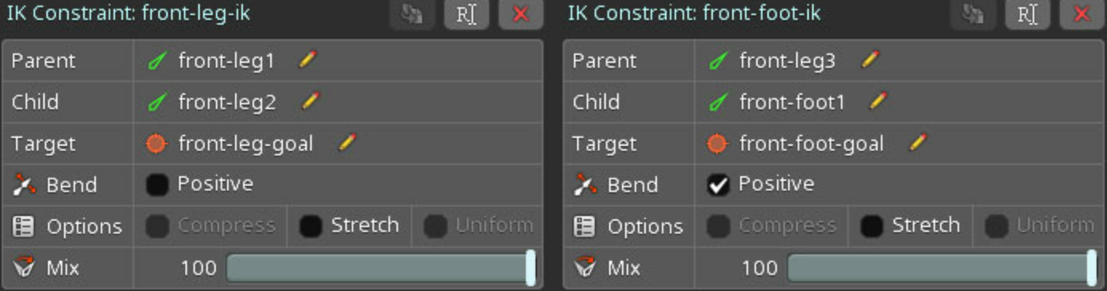Click pencil icon beside front-leg1 parent
1107x291 pixels.
click(x=308, y=60)
